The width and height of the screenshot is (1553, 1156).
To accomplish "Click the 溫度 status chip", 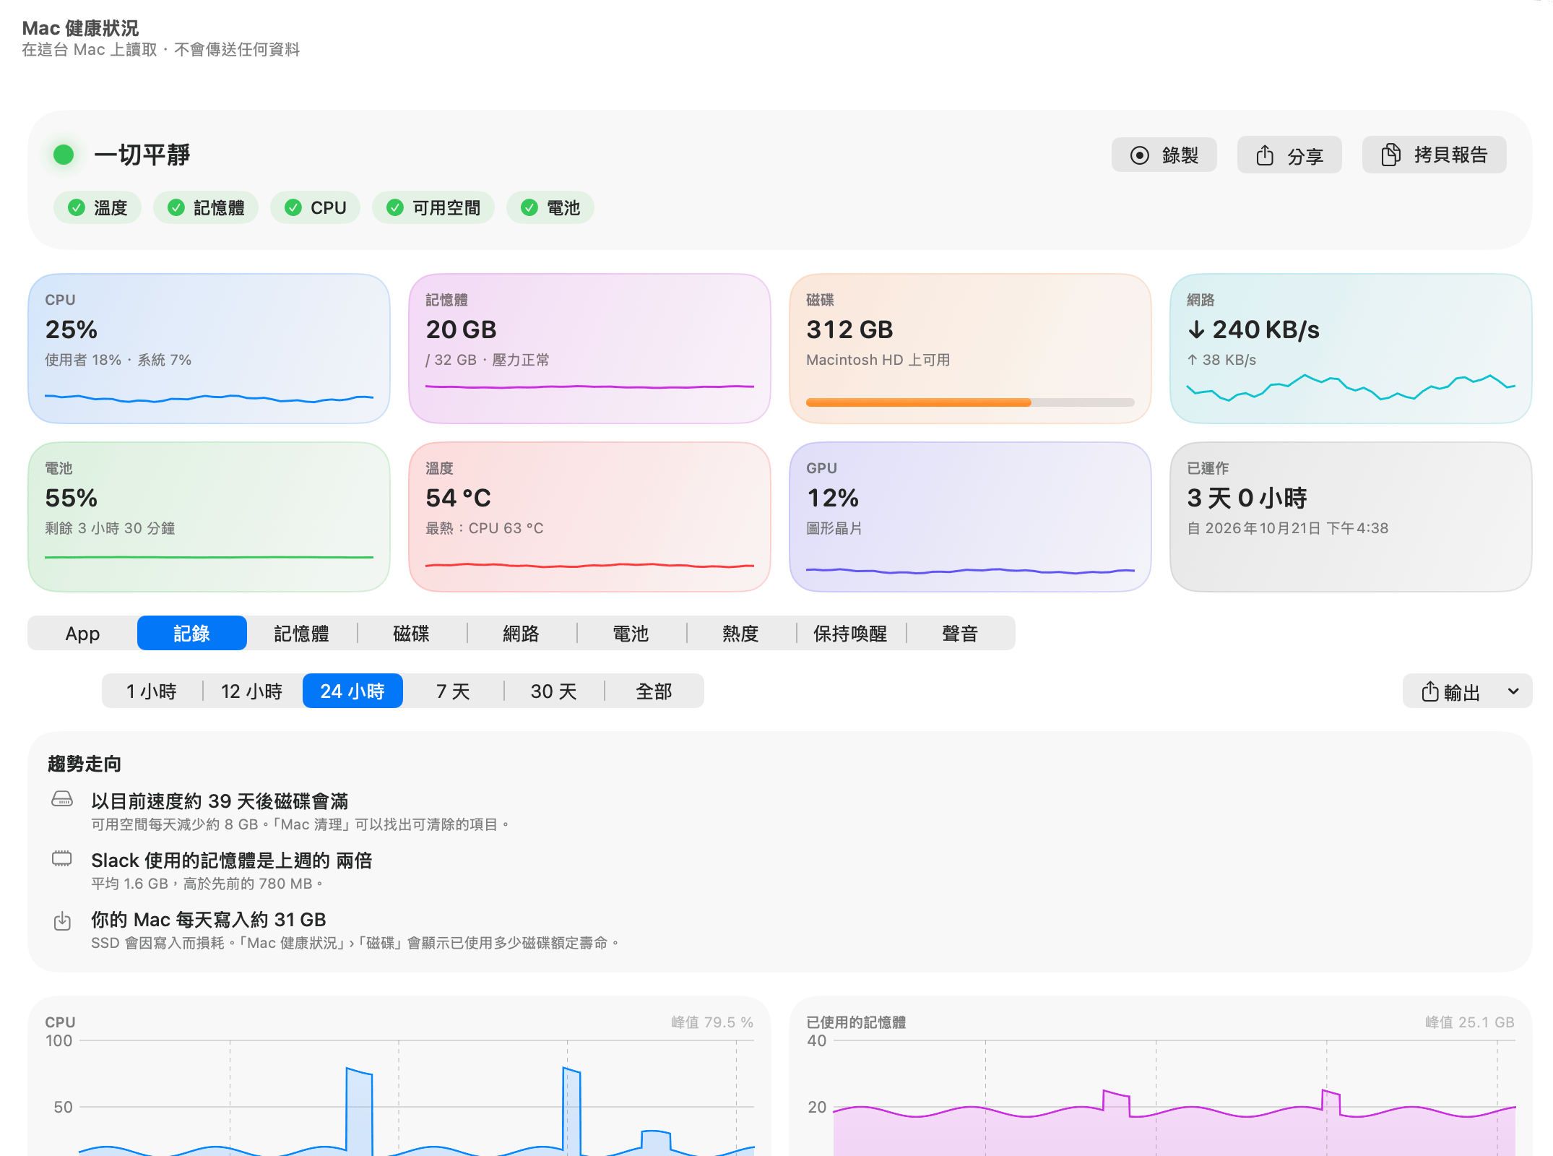I will 98,208.
